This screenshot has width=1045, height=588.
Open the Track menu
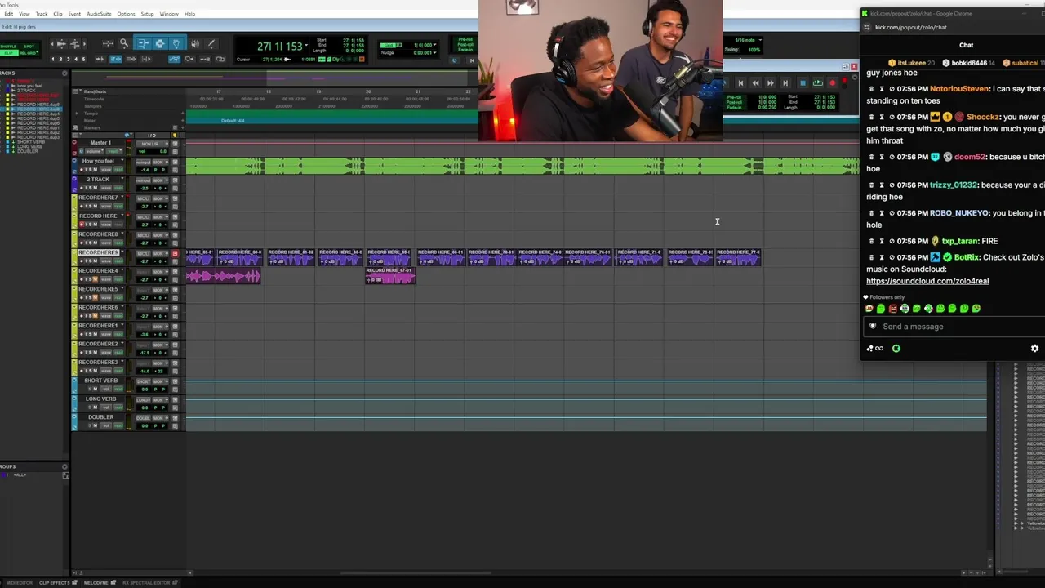coord(42,14)
